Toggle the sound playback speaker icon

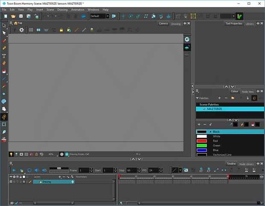coord(36,170)
